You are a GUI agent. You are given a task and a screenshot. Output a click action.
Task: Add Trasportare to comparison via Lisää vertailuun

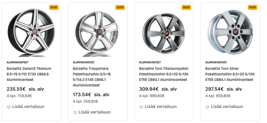point(94,112)
